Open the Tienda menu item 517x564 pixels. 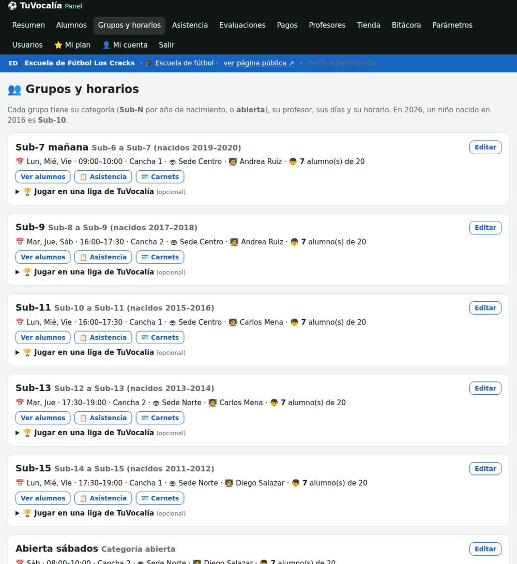click(x=369, y=25)
